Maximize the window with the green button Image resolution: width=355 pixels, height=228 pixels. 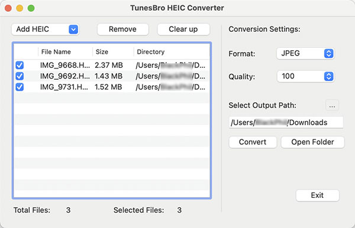[31, 8]
